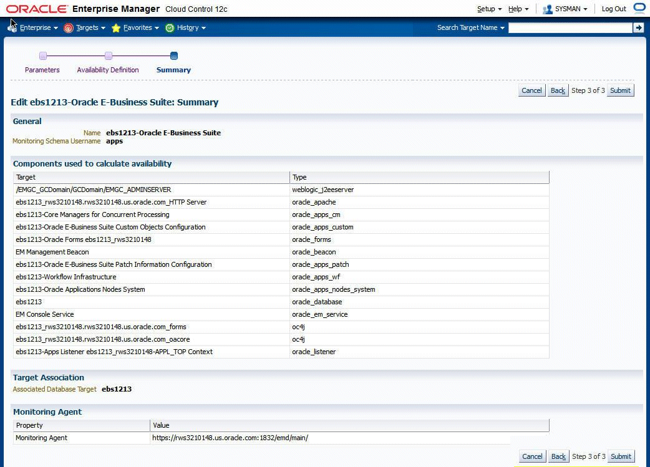Screen dimensions: 650x467
Task: Open the History menu
Action: click(x=191, y=28)
